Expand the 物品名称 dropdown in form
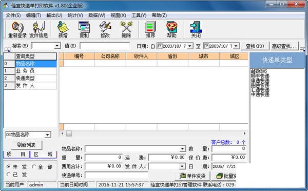This screenshot has width=308, height=191. click(x=182, y=148)
